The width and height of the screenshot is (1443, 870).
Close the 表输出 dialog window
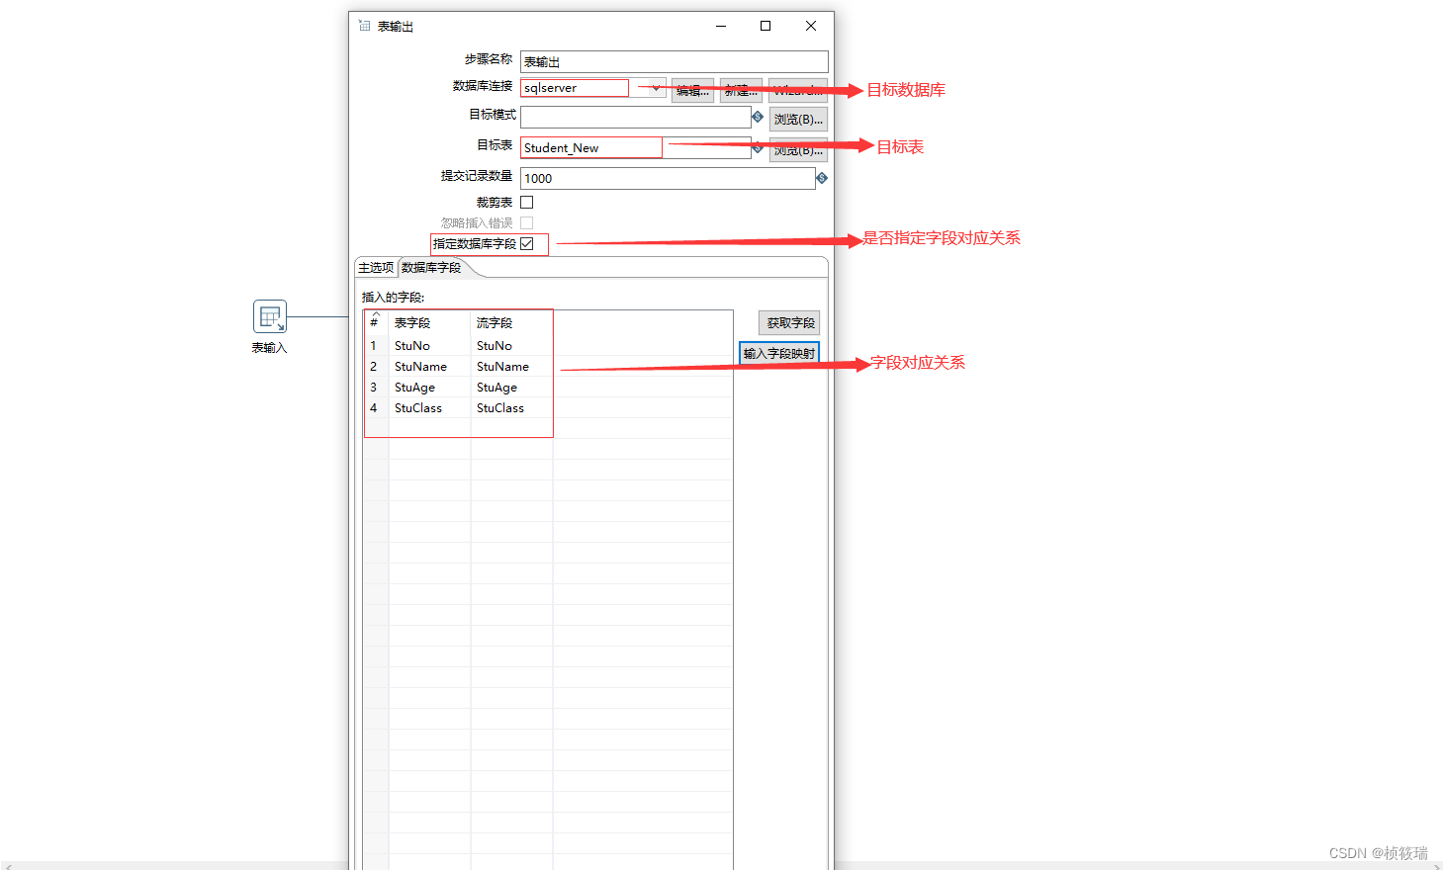click(811, 26)
